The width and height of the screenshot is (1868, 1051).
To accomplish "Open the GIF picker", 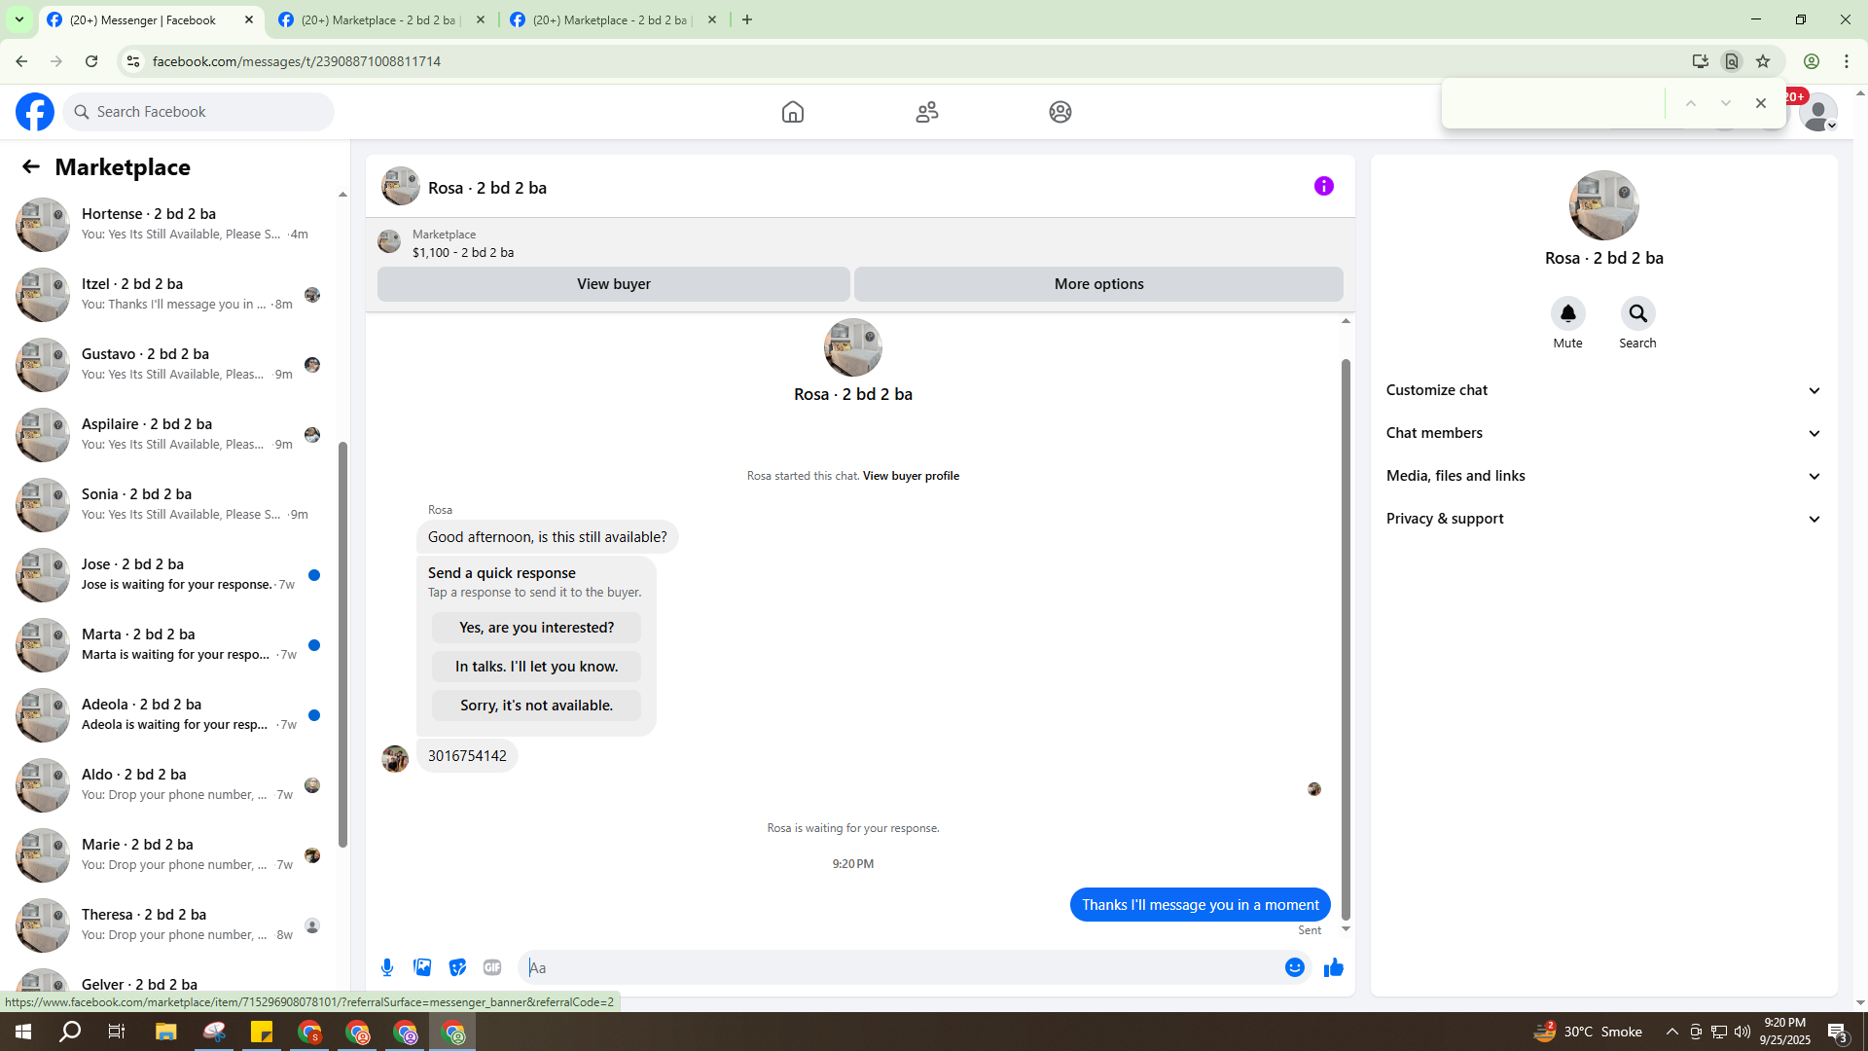I will coord(492,967).
